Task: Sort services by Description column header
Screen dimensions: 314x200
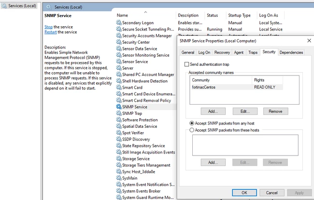Action: click(x=190, y=15)
